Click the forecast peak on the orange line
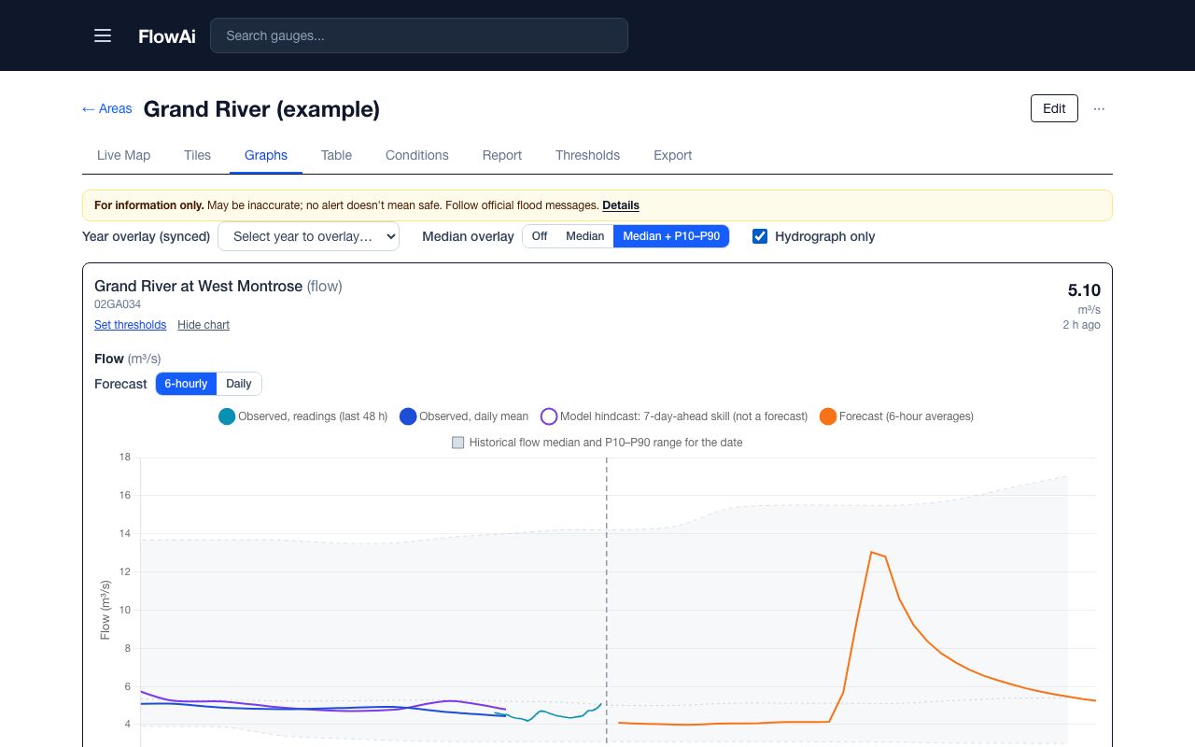Viewport: 1195px width, 747px height. pyautogui.click(x=871, y=552)
